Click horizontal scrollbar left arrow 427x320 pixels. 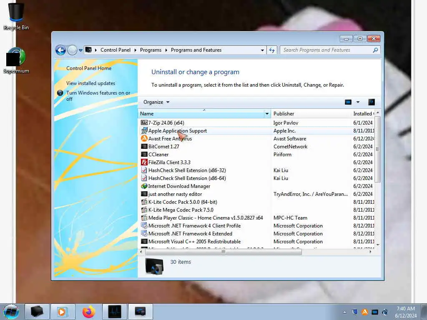pyautogui.click(x=141, y=252)
